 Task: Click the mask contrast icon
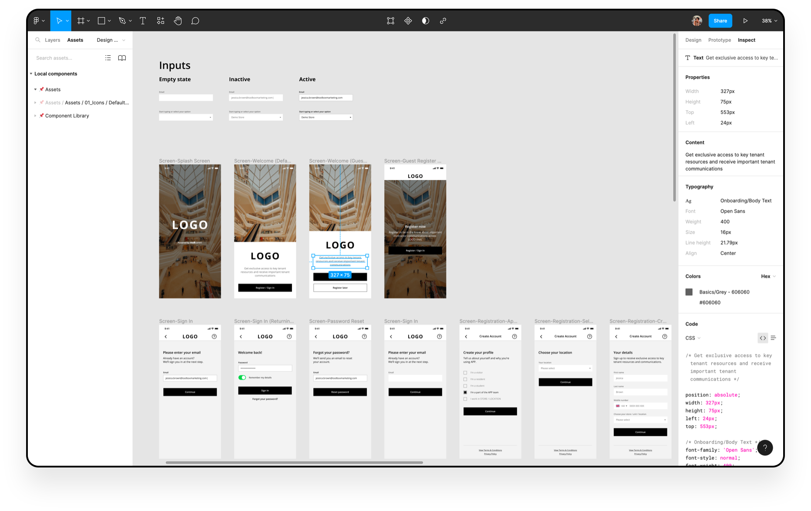tap(426, 20)
